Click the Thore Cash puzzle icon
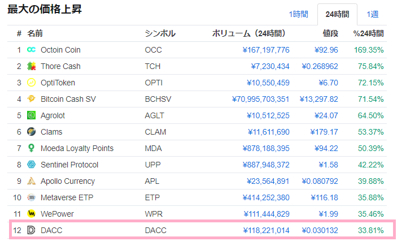 tap(32, 66)
